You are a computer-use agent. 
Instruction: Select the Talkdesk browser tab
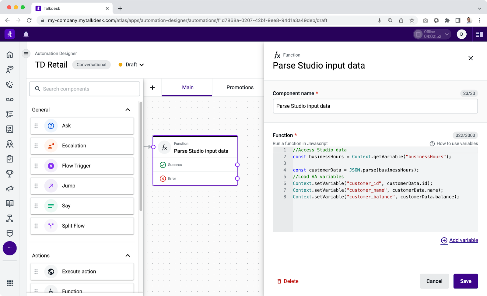(x=72, y=9)
